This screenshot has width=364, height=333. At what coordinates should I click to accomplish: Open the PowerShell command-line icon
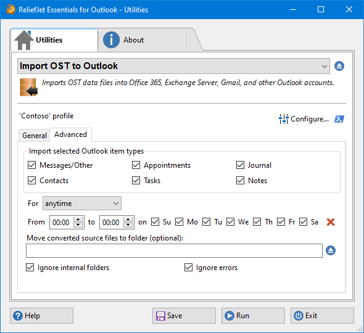coord(339,119)
